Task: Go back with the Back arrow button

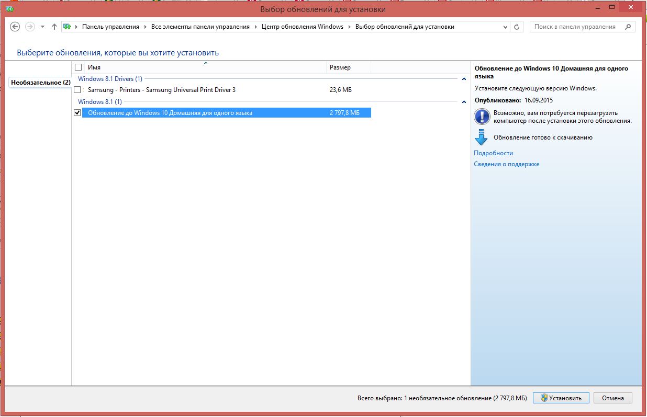Action: click(15, 27)
